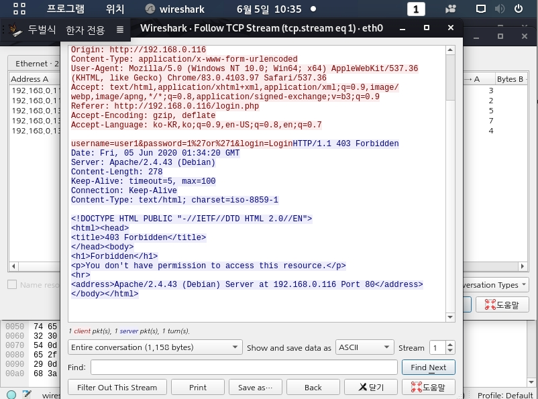Viewport: 538px width, 399px height.
Task: Open the Entire conversation (1,158 bytes) dropdown
Action: pyautogui.click(x=155, y=347)
